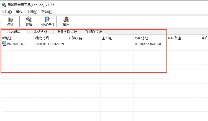This screenshot has width=208, height=121.
Task: Select the 192.168.11.1 IP entry
Action: coord(16,44)
